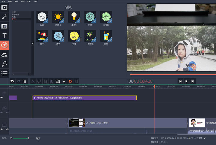The image size is (216, 145).
Task: Click the red preview seek bar
Action: [x=173, y=75]
